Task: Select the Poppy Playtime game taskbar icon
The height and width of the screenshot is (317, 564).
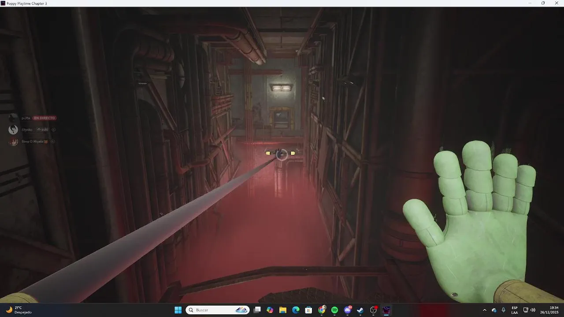Action: [386, 310]
